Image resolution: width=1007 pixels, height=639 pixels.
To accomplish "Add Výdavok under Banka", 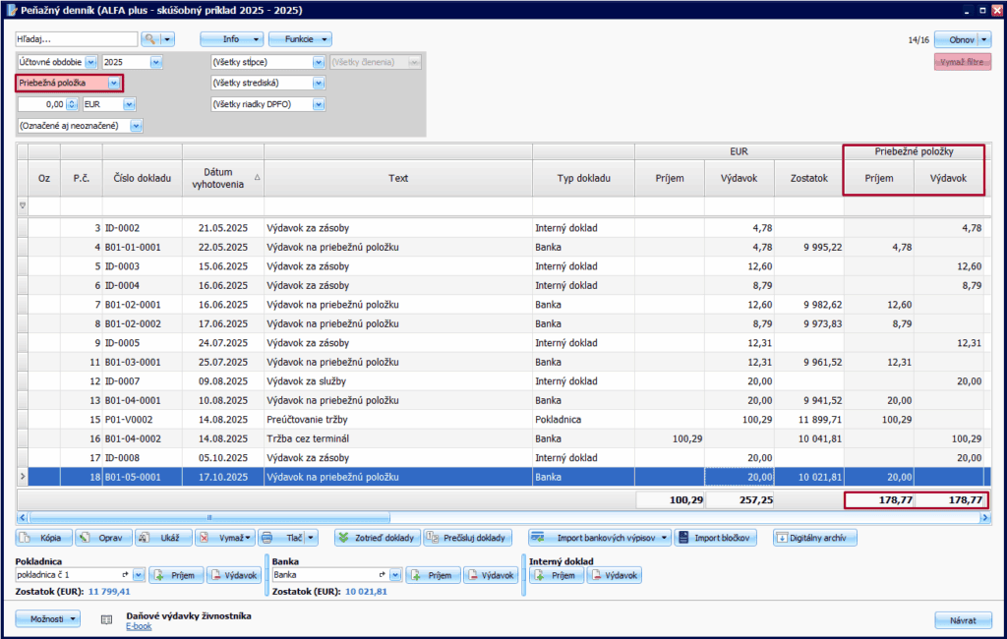I will pyautogui.click(x=492, y=575).
